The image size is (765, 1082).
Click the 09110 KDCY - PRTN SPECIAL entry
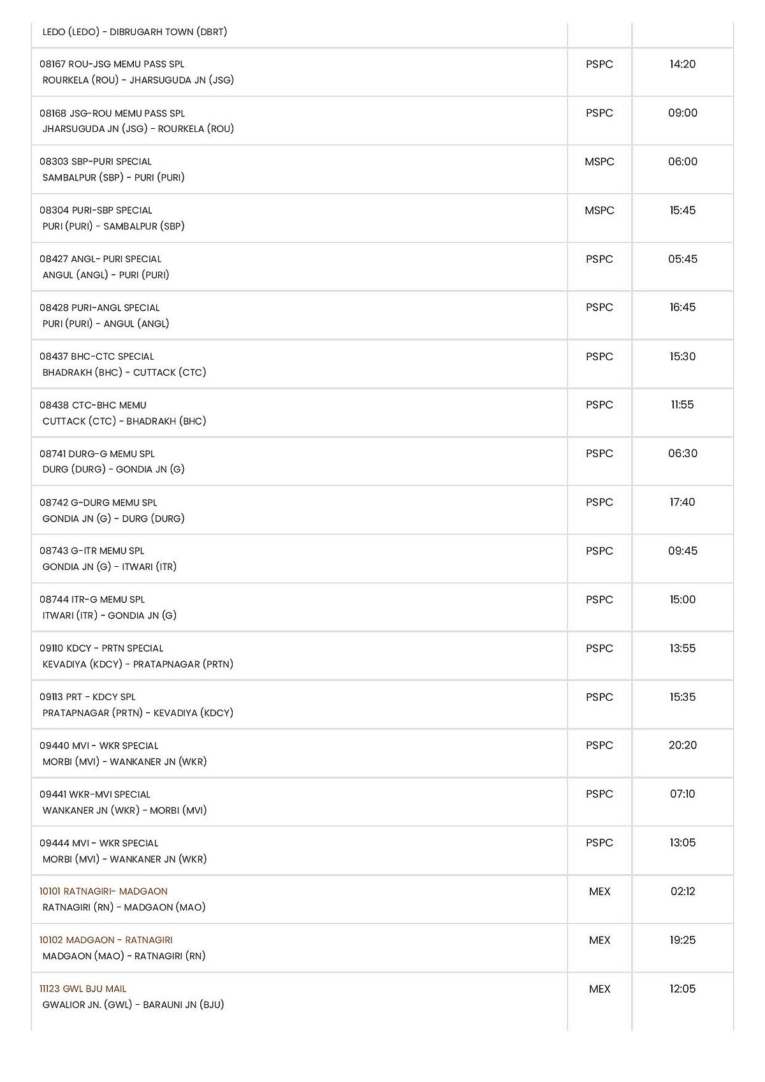pos(101,648)
